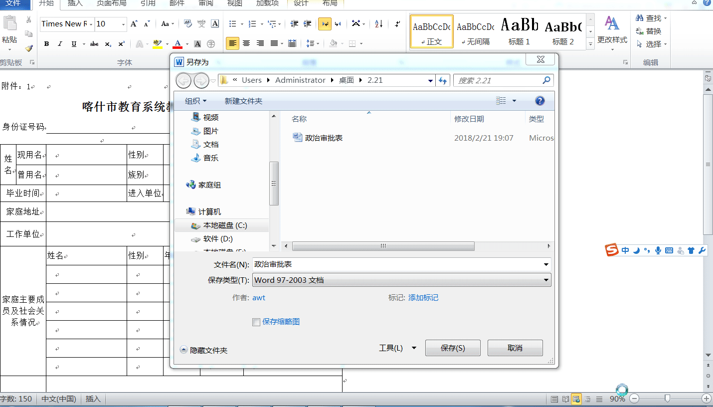The height and width of the screenshot is (407, 713).
Task: Switch to Full Screen Reading view icon
Action: [x=565, y=399]
